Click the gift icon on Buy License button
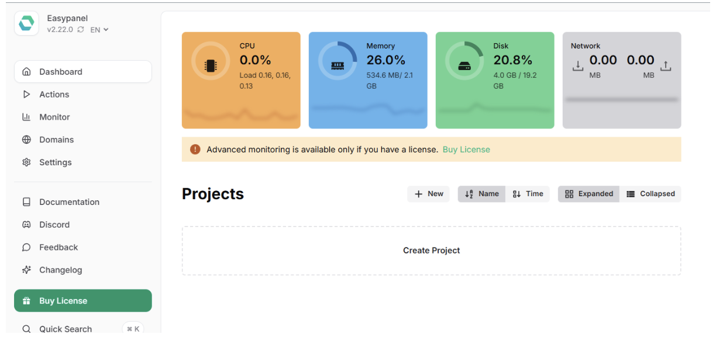 coord(26,301)
